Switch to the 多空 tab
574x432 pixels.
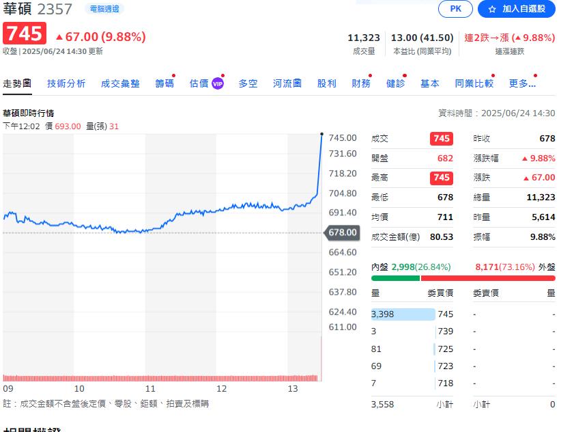[248, 83]
